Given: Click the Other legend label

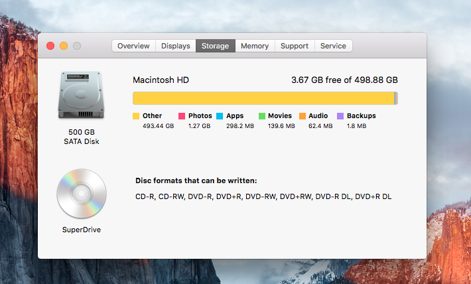Looking at the screenshot, I should (x=153, y=115).
